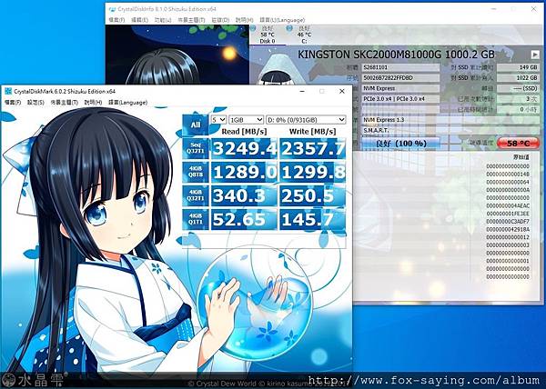The image size is (546, 389).
Task: Click the health status circle above Disk 0
Action: pyautogui.click(x=253, y=28)
